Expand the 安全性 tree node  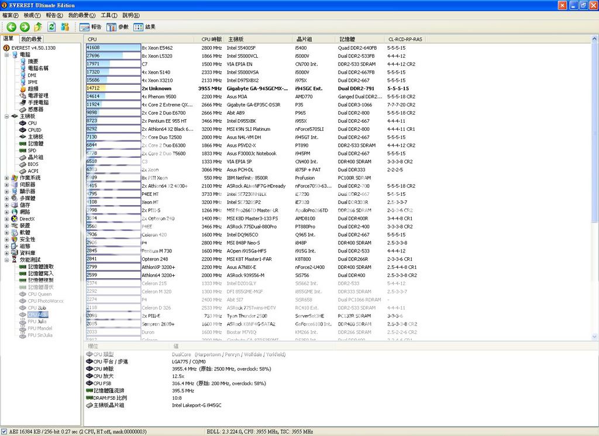(6, 240)
